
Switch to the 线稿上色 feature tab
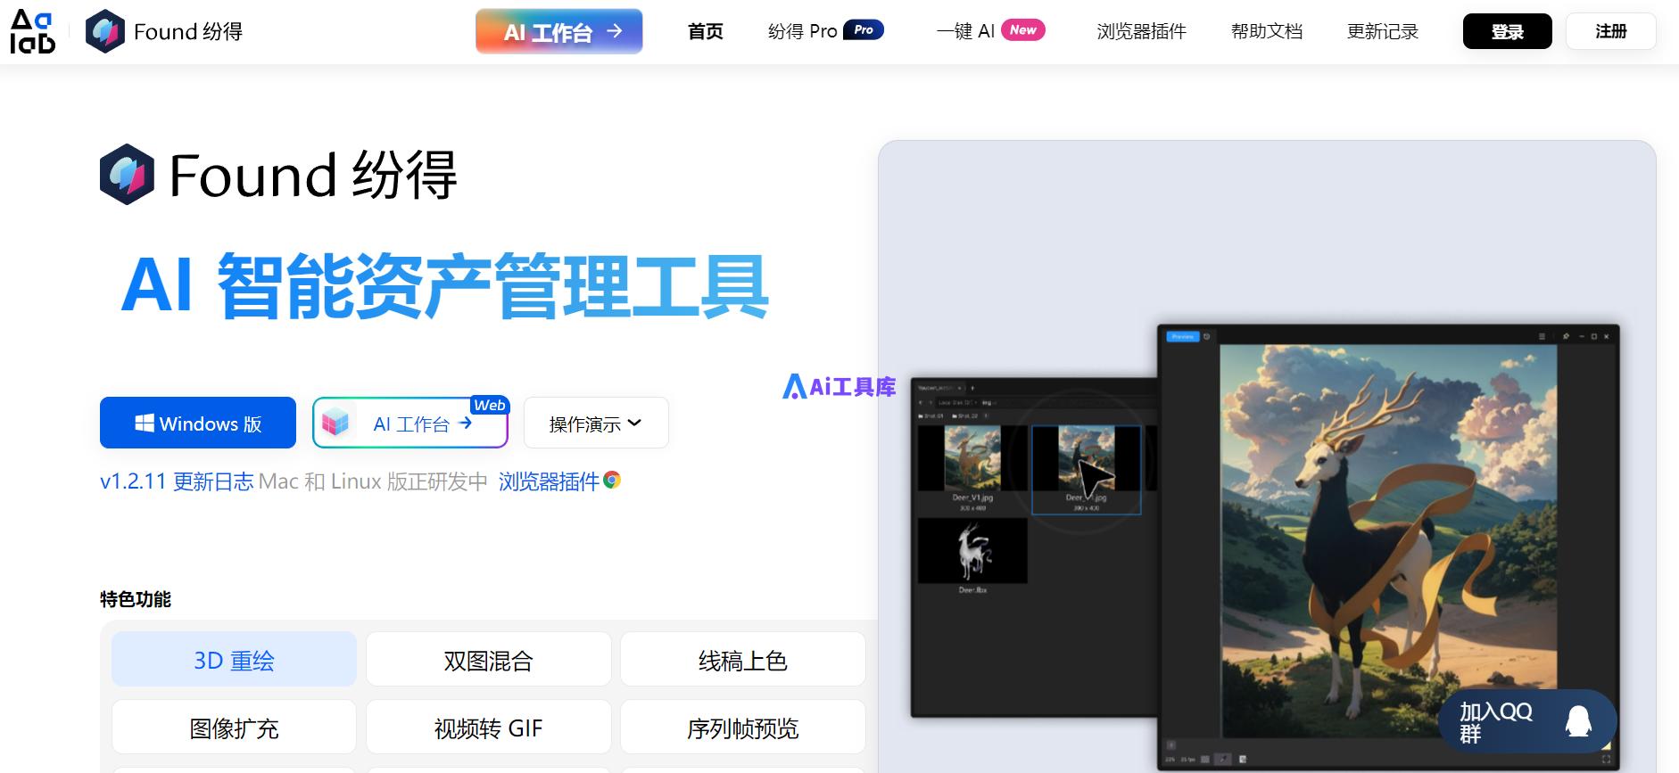coord(743,660)
